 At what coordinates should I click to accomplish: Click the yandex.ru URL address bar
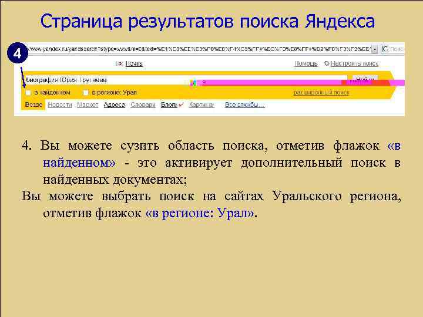pyautogui.click(x=199, y=49)
